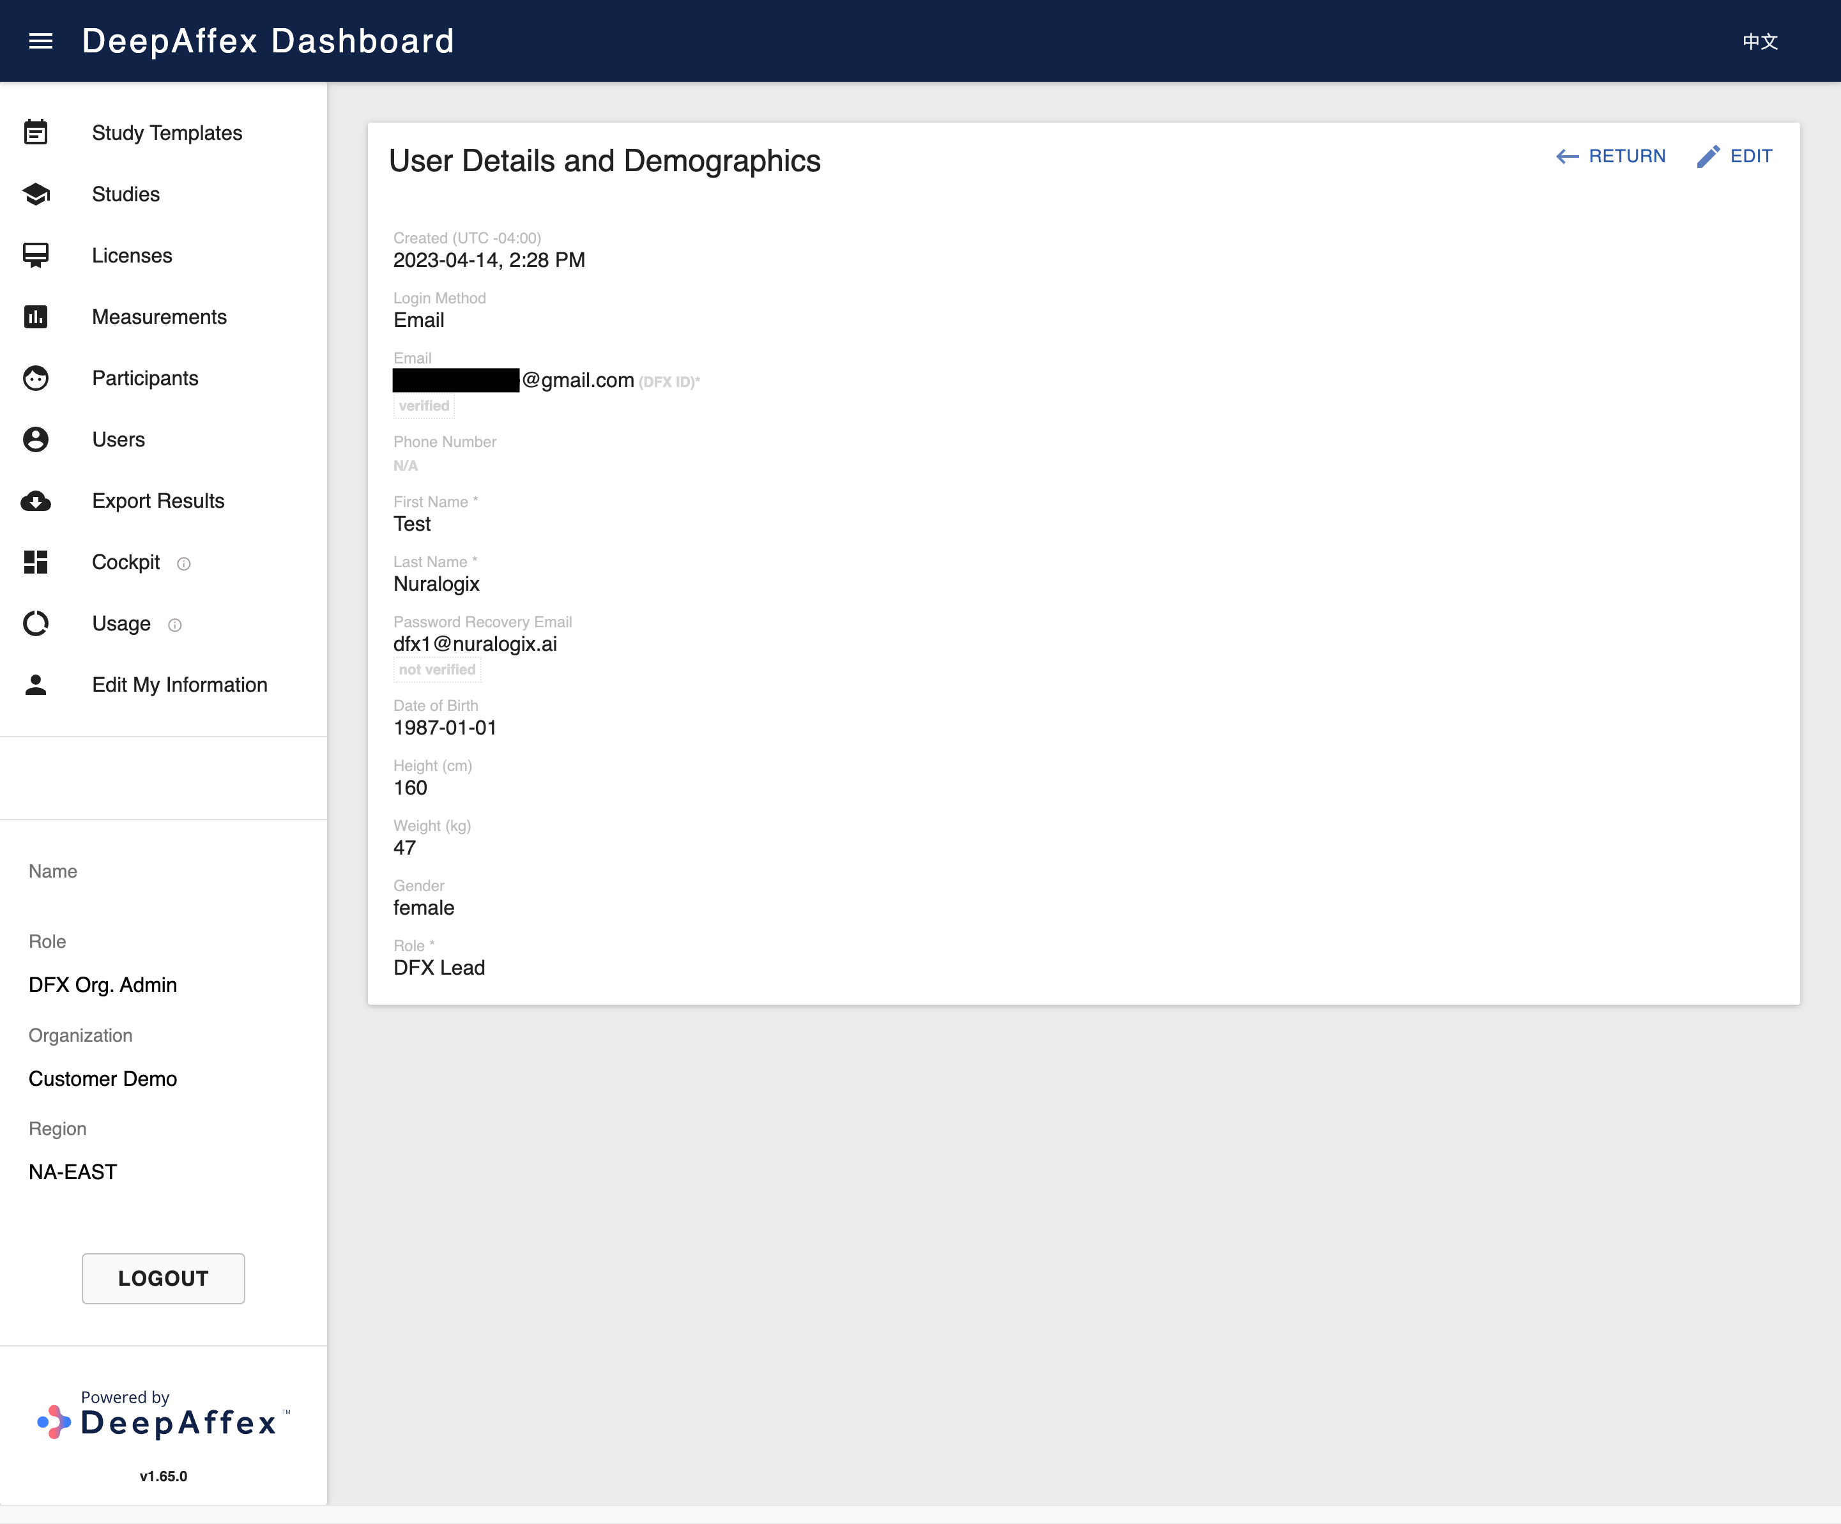Click phone number value N/A

click(x=406, y=466)
